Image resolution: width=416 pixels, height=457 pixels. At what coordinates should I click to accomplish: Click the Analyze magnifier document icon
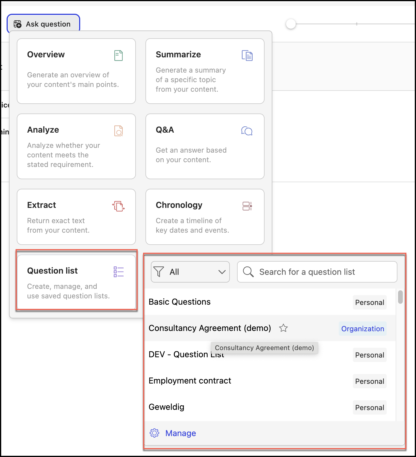(x=119, y=131)
